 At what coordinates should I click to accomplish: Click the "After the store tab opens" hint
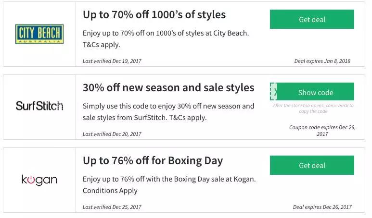[x=313, y=108]
